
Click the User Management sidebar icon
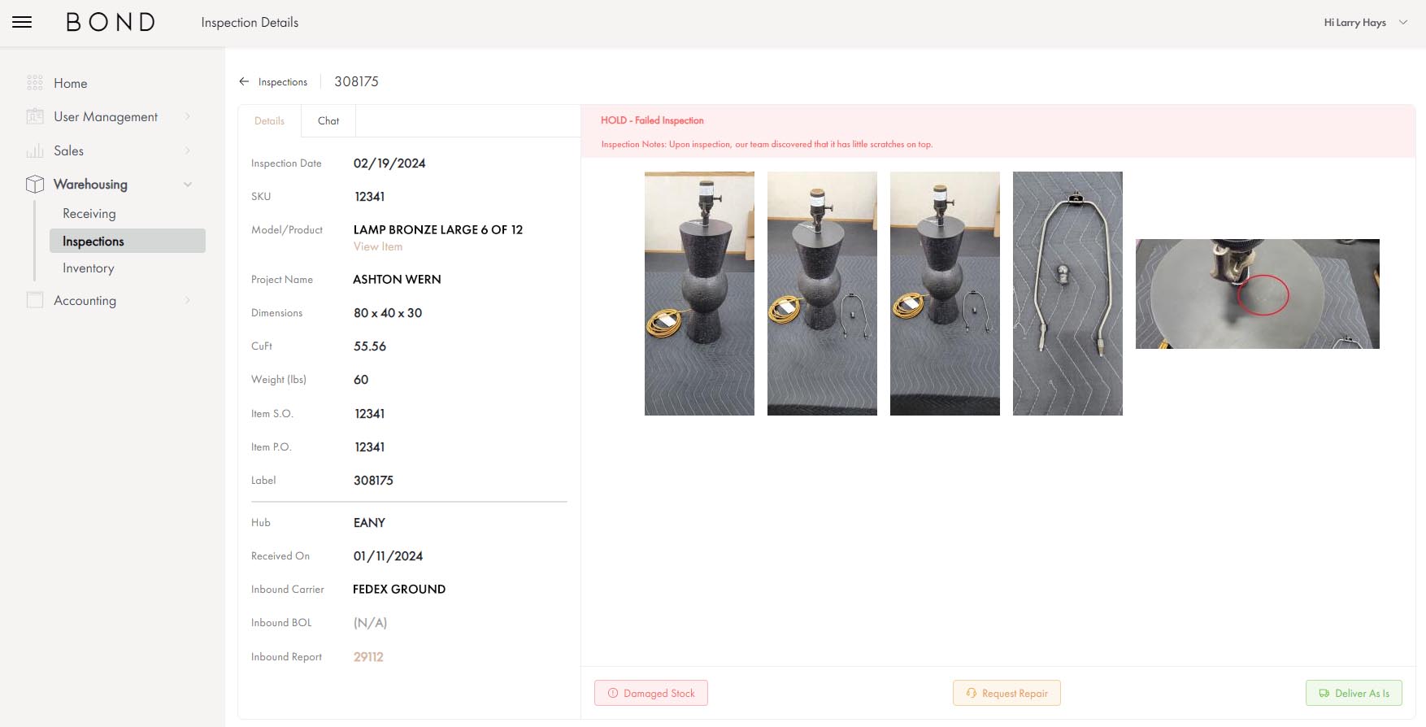click(35, 117)
